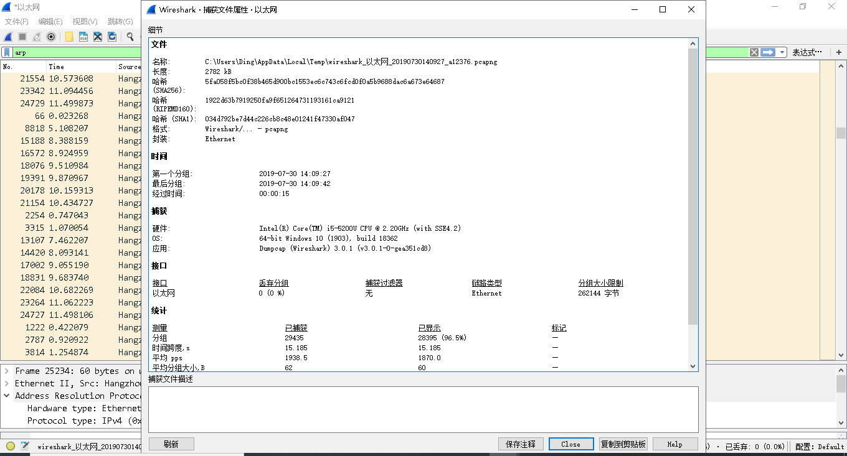Open the expert information yellow circle indicator

[11, 445]
